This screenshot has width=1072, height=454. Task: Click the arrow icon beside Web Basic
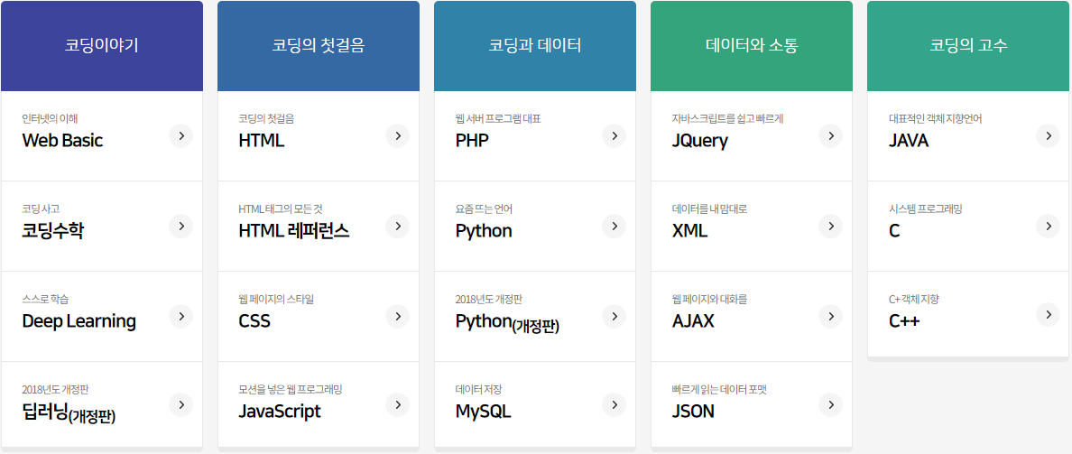click(180, 136)
